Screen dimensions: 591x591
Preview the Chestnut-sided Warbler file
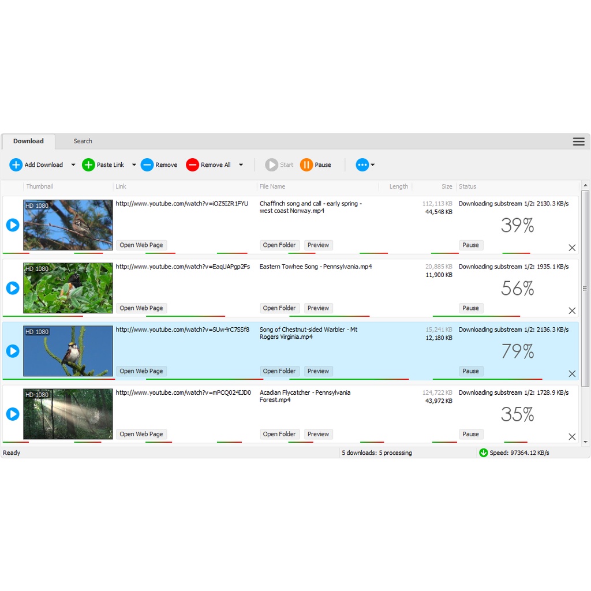point(318,371)
